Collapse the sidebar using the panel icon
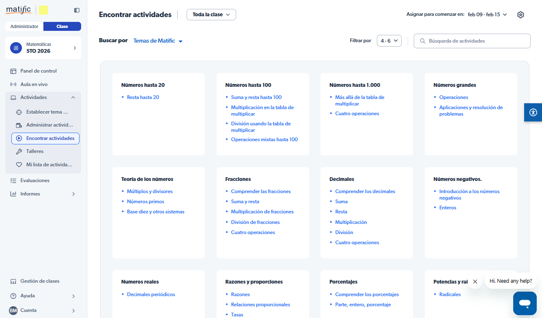Image resolution: width=542 pixels, height=318 pixels. pyautogui.click(x=77, y=10)
